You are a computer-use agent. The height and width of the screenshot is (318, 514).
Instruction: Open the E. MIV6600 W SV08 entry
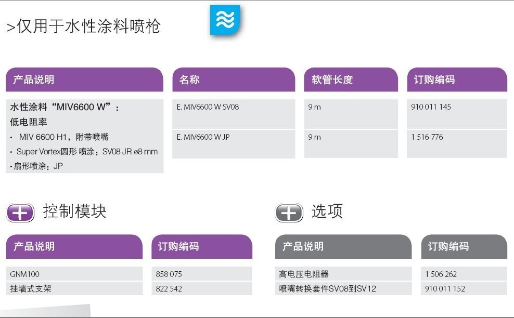coord(208,107)
